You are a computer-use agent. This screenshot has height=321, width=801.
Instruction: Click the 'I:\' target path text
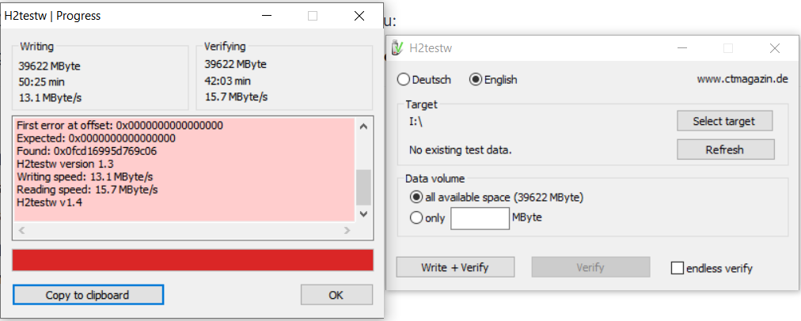point(416,122)
